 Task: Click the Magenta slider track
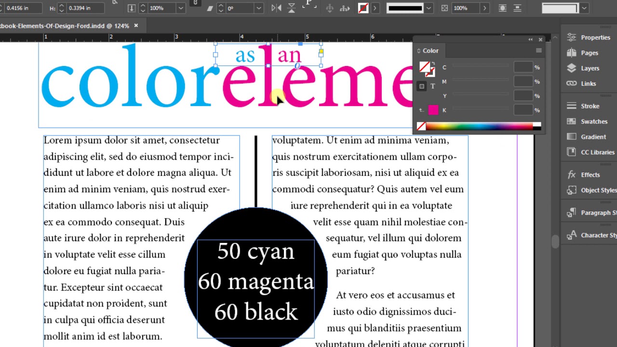[x=480, y=80]
